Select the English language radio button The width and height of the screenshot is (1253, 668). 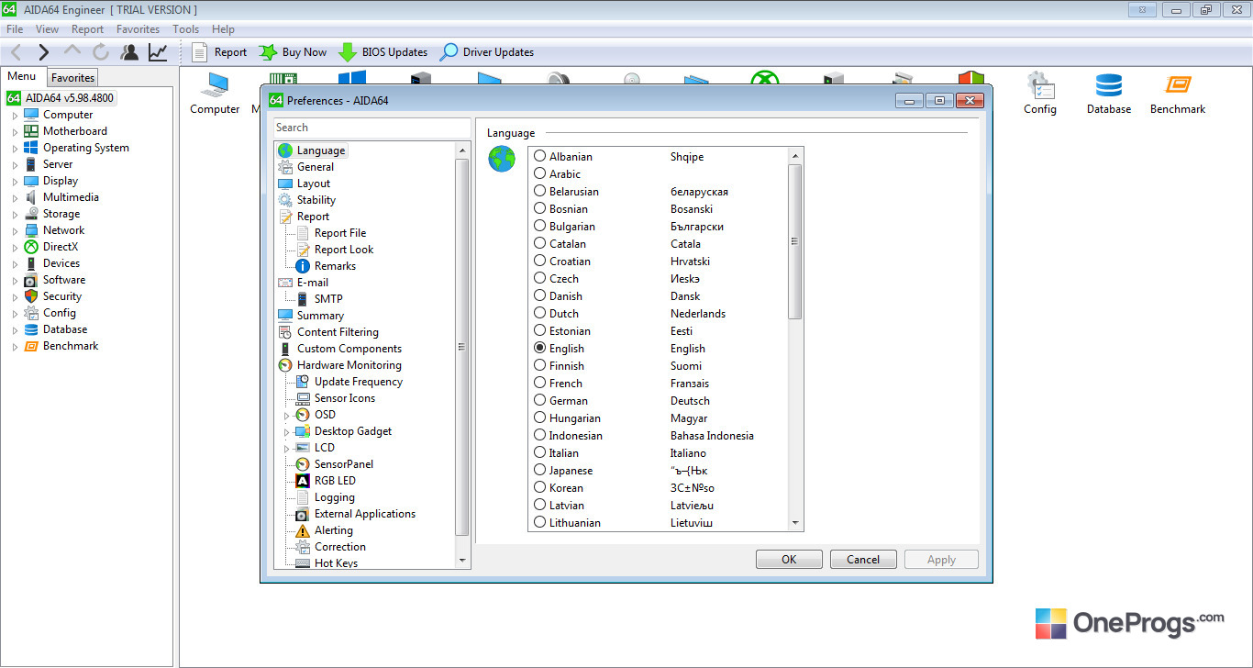tap(540, 349)
